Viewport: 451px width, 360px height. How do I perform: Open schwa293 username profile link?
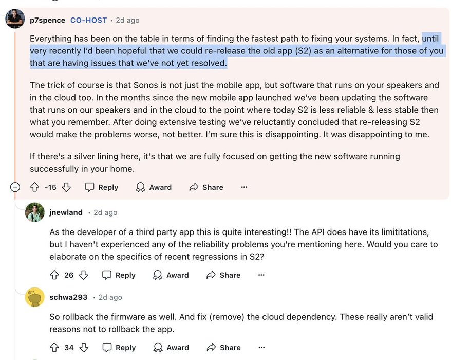point(68,297)
